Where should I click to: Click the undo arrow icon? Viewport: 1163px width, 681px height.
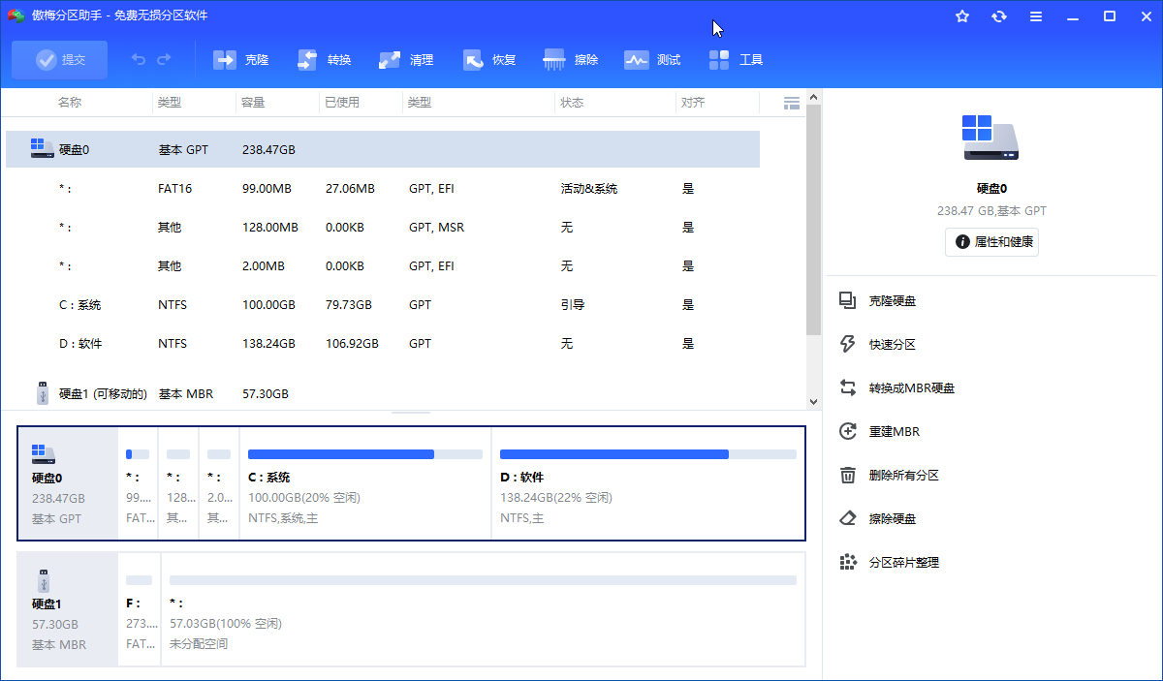point(139,60)
